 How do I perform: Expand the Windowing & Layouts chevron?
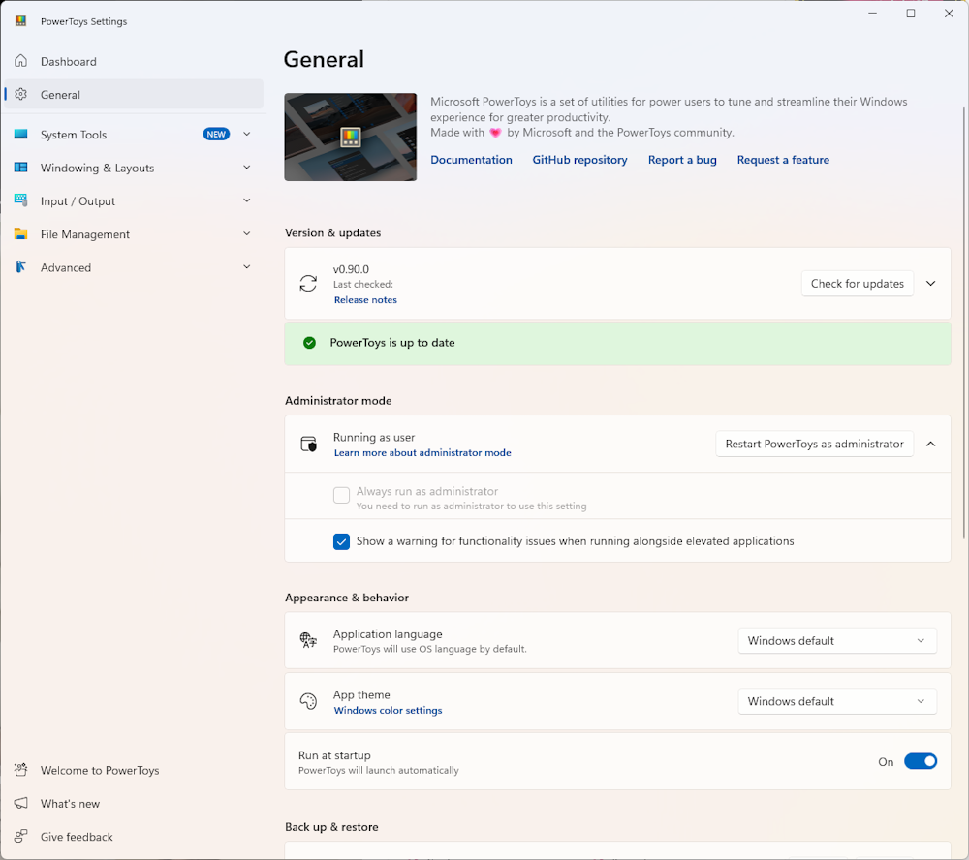point(247,168)
